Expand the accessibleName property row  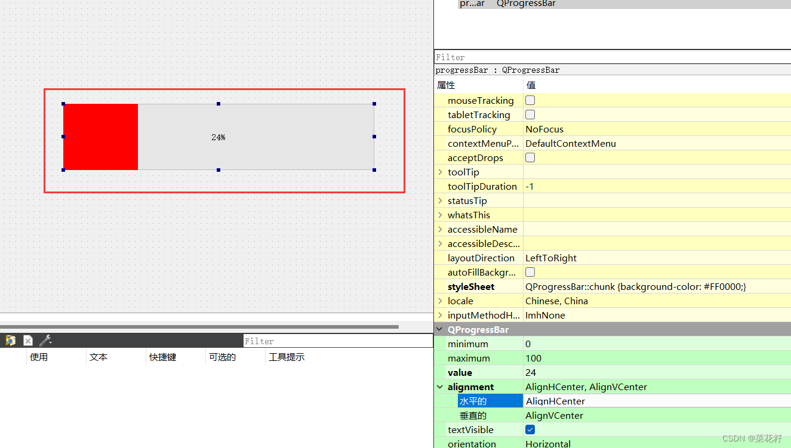[441, 229]
